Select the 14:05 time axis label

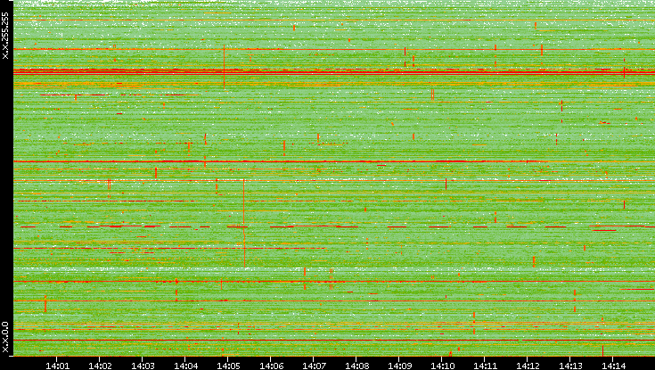point(228,366)
